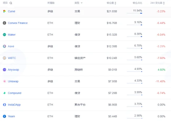
Task: Expand the 类型 filter dropdown chevron
Action: tap(82, 3)
